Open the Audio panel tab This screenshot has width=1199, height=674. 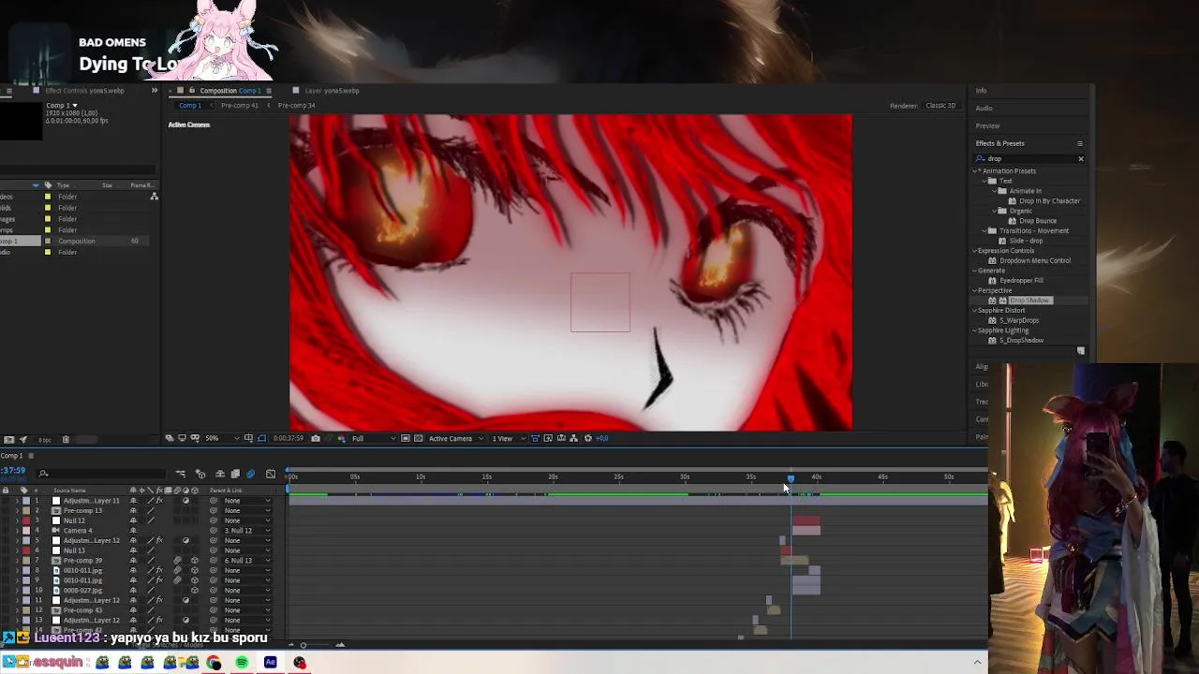click(x=984, y=109)
